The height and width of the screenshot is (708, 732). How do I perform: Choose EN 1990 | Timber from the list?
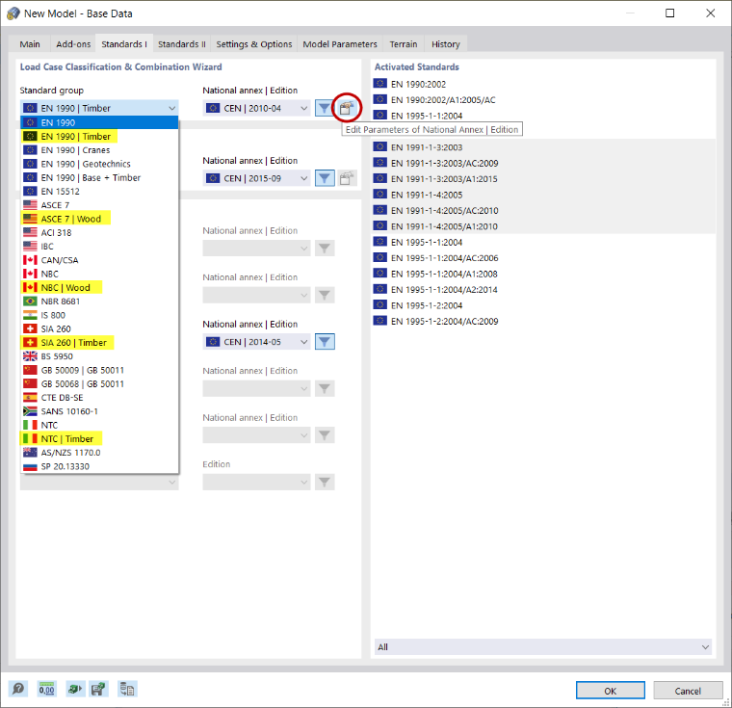click(x=99, y=137)
